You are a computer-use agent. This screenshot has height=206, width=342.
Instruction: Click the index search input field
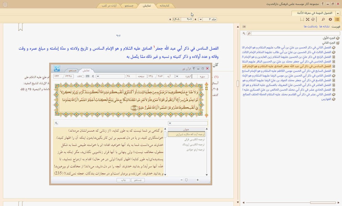[x=294, y=33]
